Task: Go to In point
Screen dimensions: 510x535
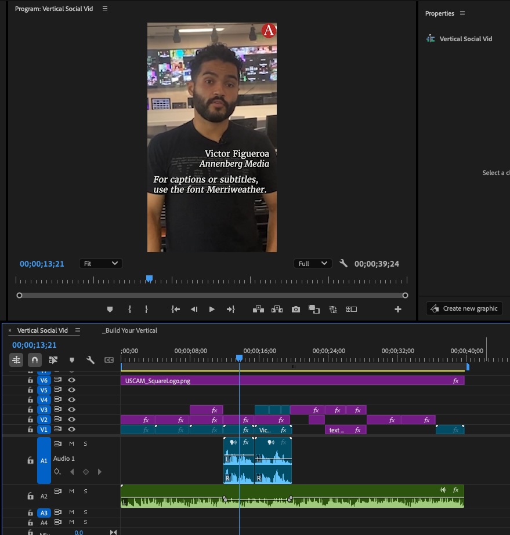Action: click(x=176, y=310)
